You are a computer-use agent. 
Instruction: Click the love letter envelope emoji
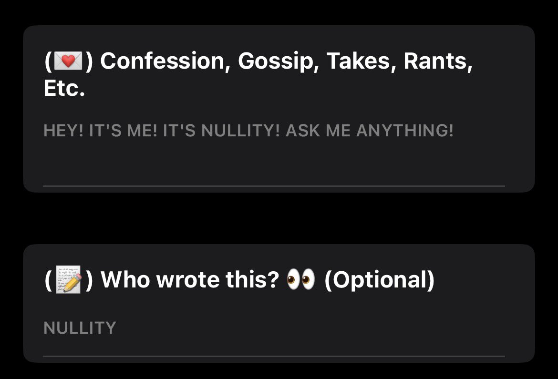coord(68,61)
